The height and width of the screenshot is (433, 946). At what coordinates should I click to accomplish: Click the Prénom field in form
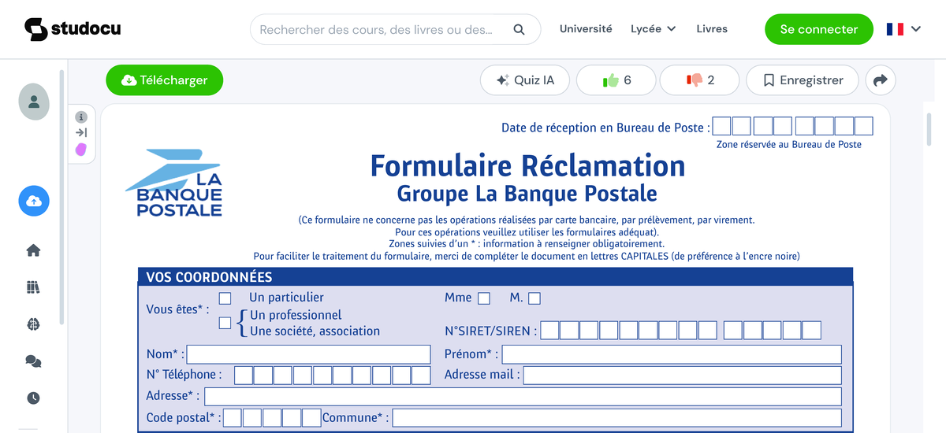[x=672, y=354]
